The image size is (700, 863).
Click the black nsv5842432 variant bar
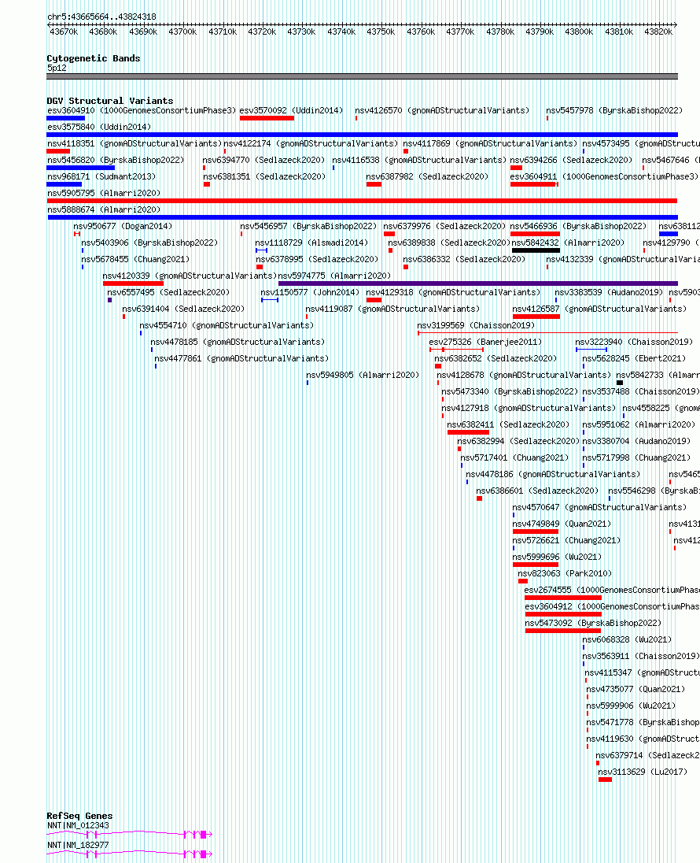[x=536, y=250]
